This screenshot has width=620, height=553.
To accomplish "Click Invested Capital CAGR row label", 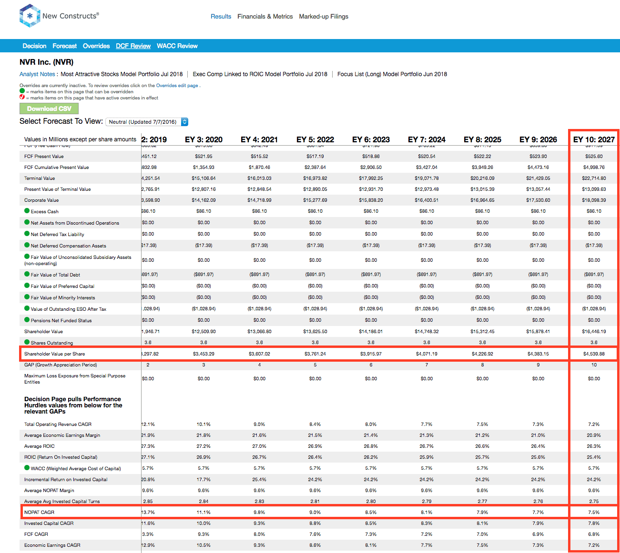I will (49, 523).
